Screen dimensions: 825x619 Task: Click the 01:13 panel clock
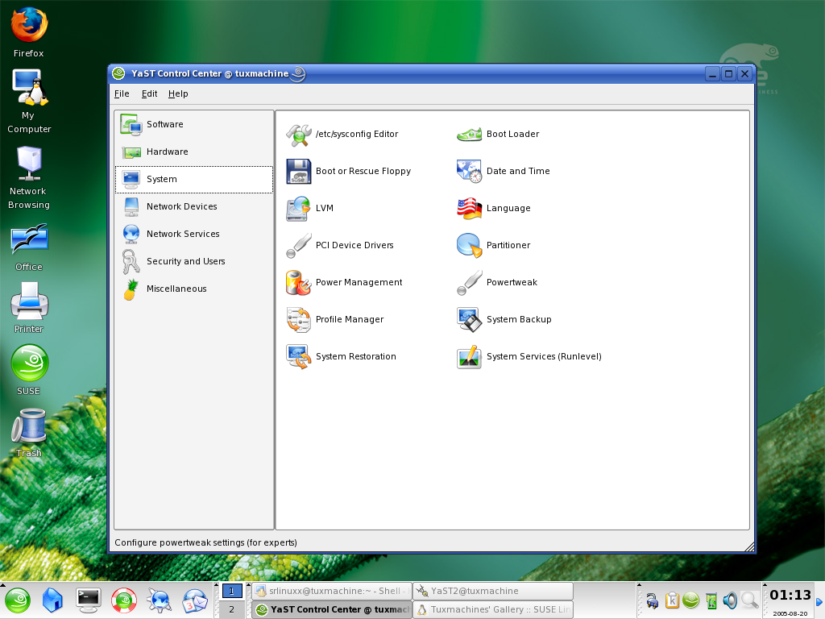(790, 596)
